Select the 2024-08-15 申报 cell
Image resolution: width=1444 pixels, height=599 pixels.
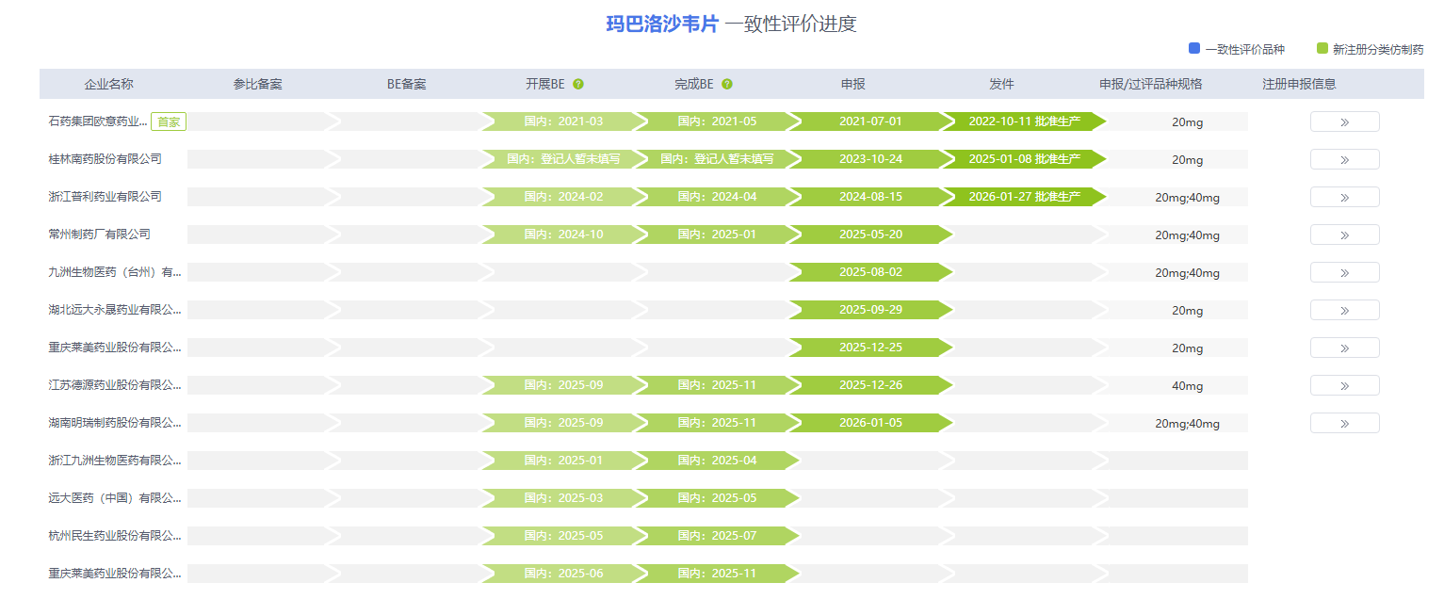tap(870, 197)
